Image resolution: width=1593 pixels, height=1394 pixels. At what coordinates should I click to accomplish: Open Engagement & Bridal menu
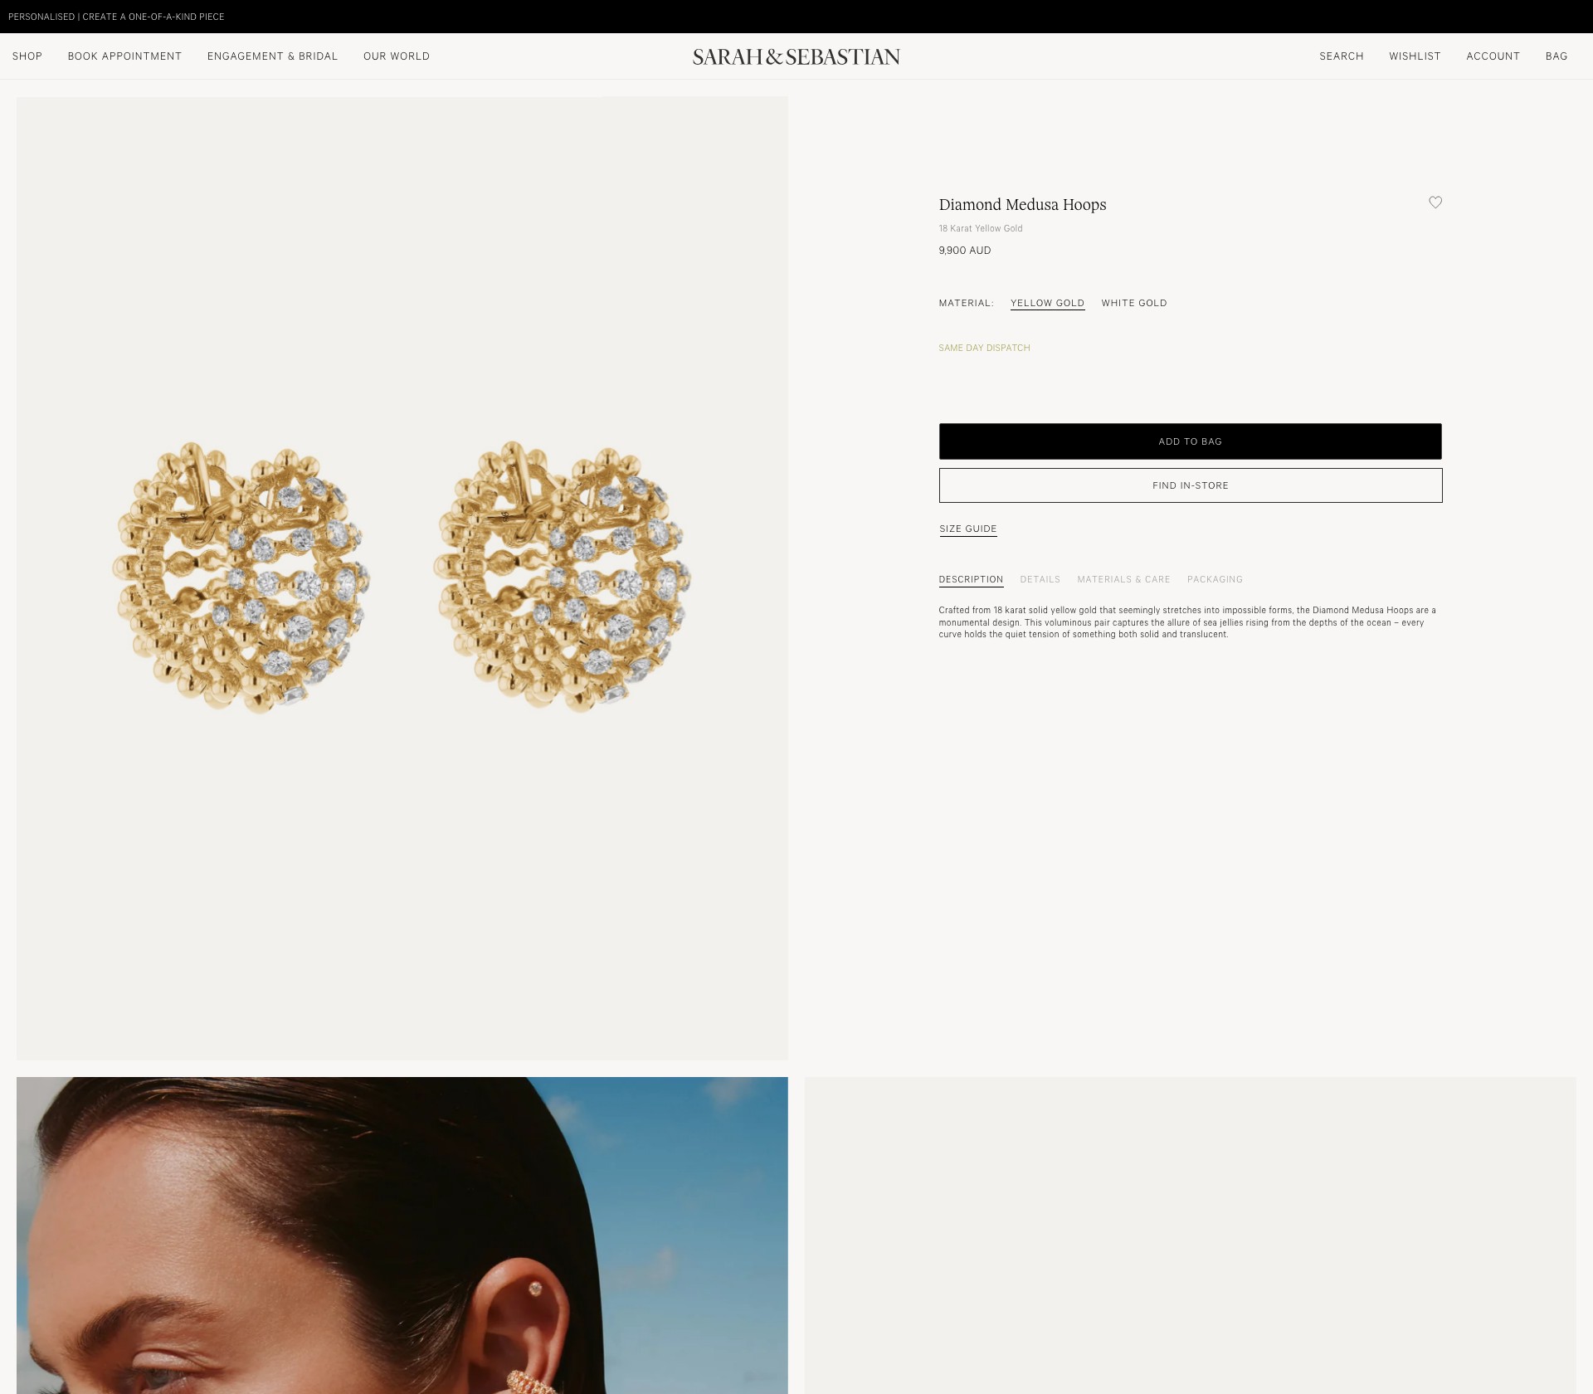point(272,56)
